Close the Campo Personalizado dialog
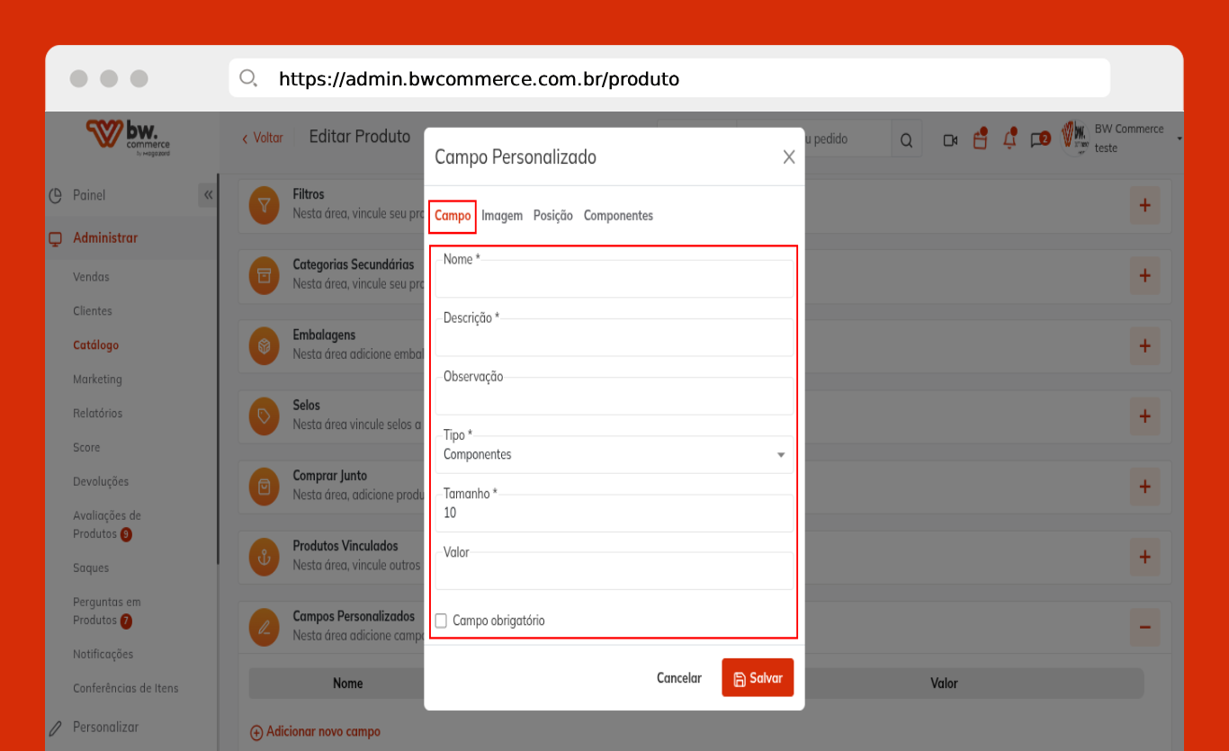Screen dimensions: 1229x751 pyautogui.click(x=789, y=157)
